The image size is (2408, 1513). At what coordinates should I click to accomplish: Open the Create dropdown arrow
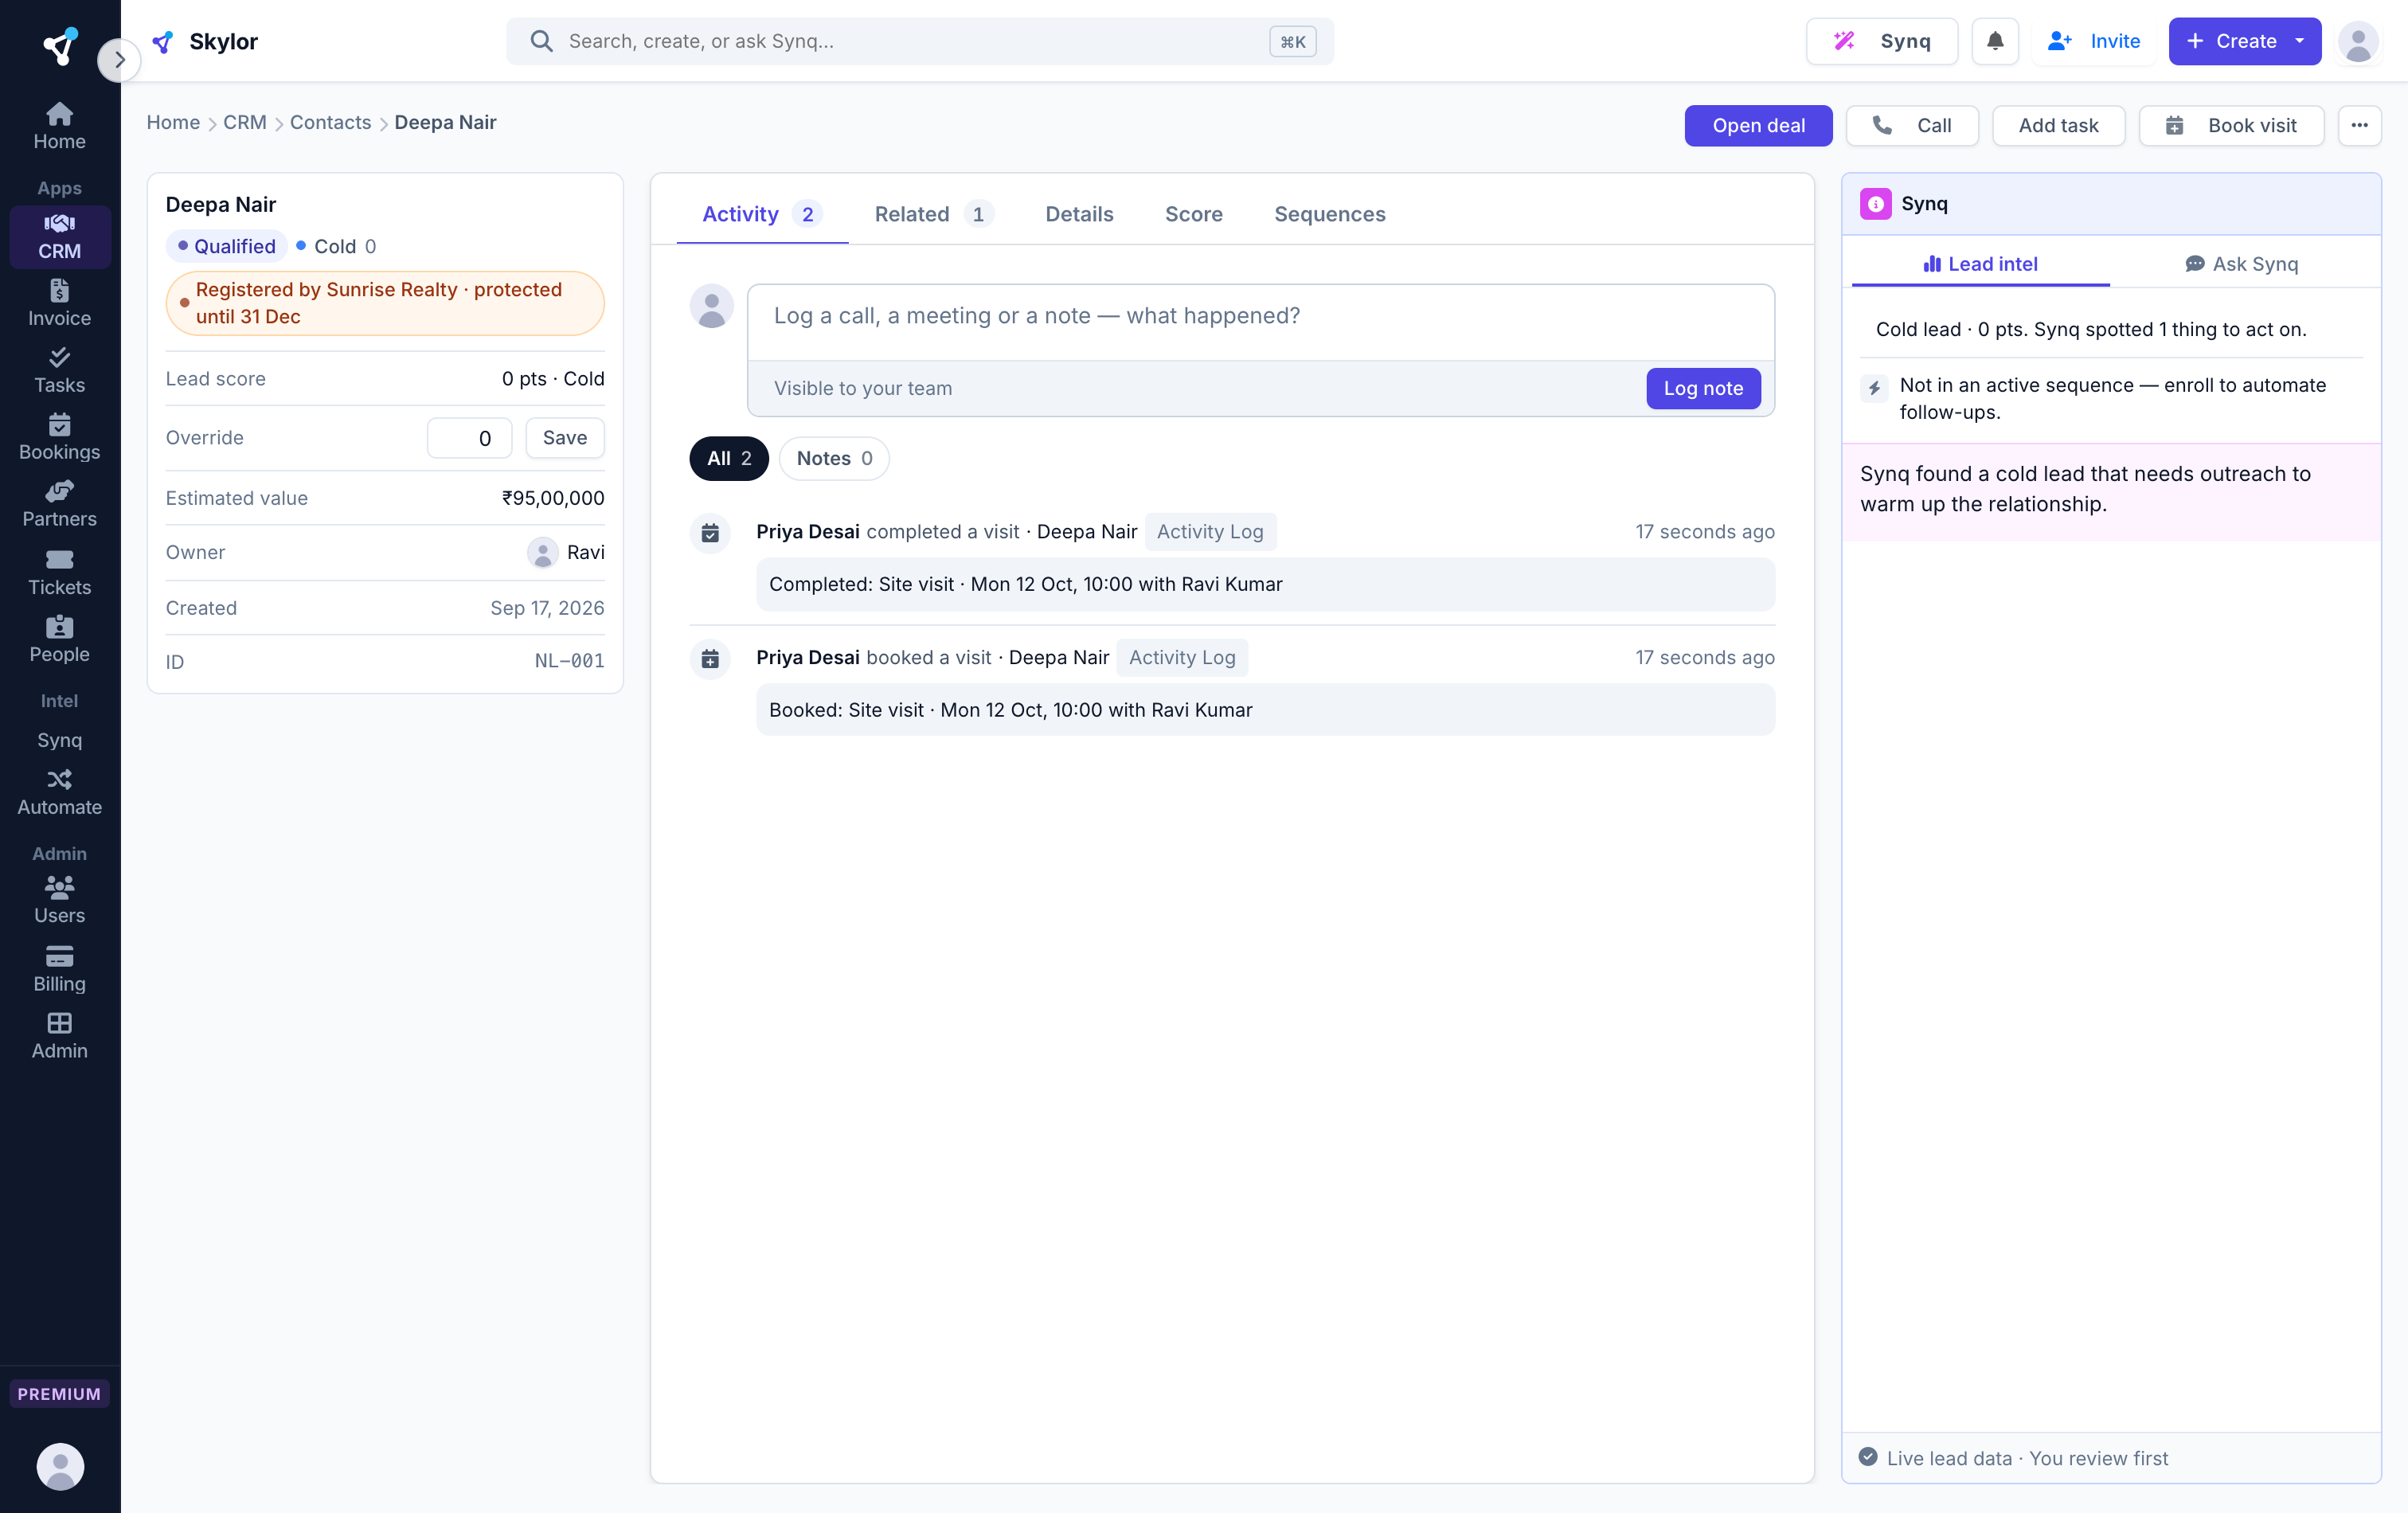(x=2299, y=41)
